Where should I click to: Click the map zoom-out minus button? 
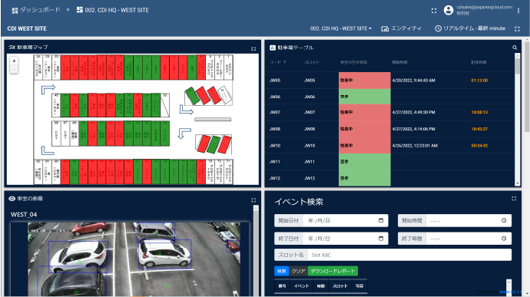click(x=14, y=69)
